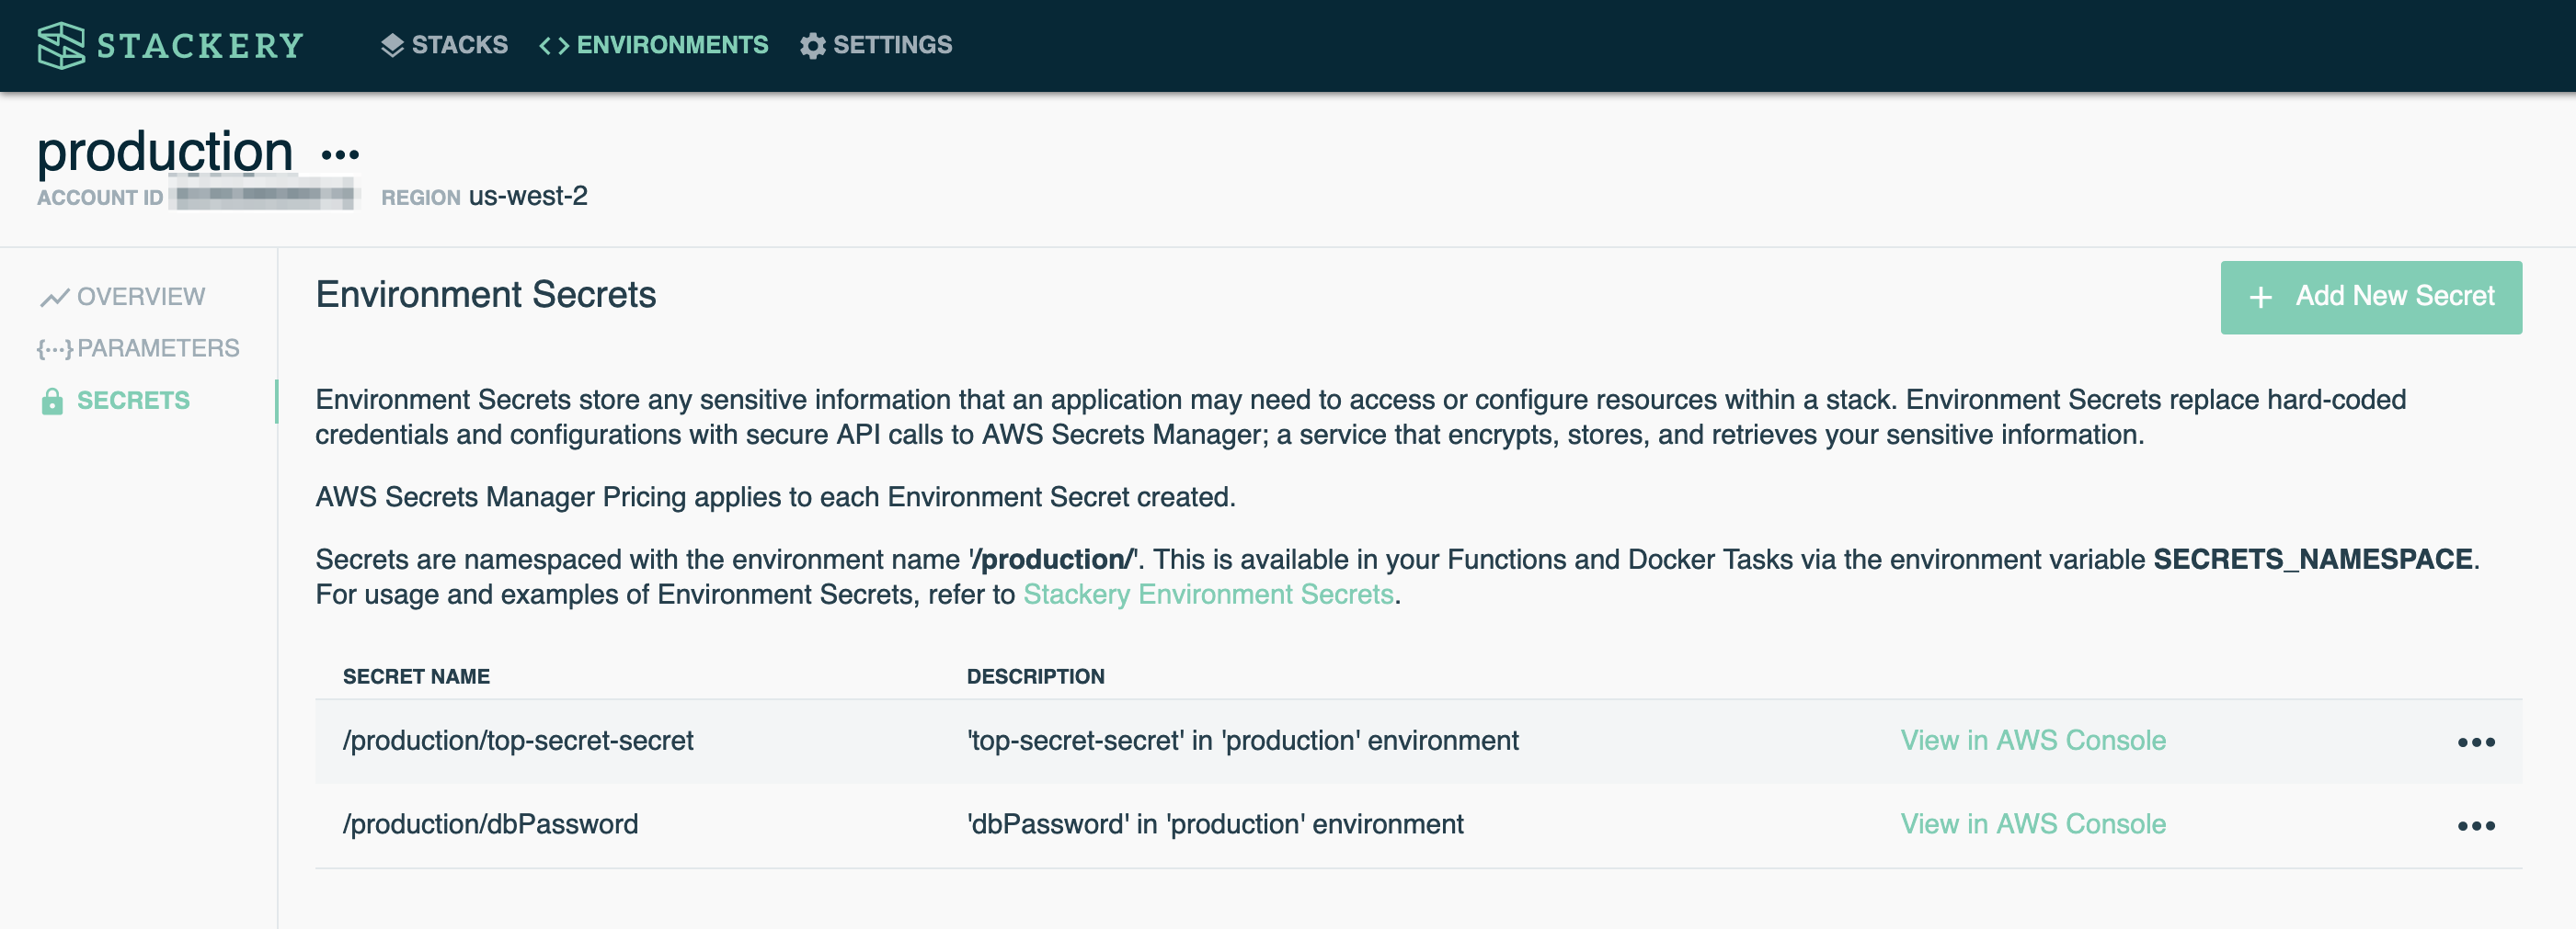This screenshot has height=929, width=2576.
Task: Click the DESCRIPTION column header
Action: [x=1035, y=676]
